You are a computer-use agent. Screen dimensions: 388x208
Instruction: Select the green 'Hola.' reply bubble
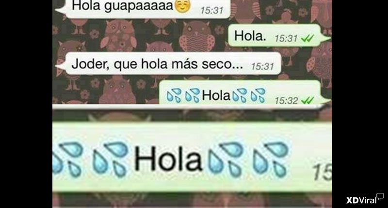pyautogui.click(x=279, y=36)
